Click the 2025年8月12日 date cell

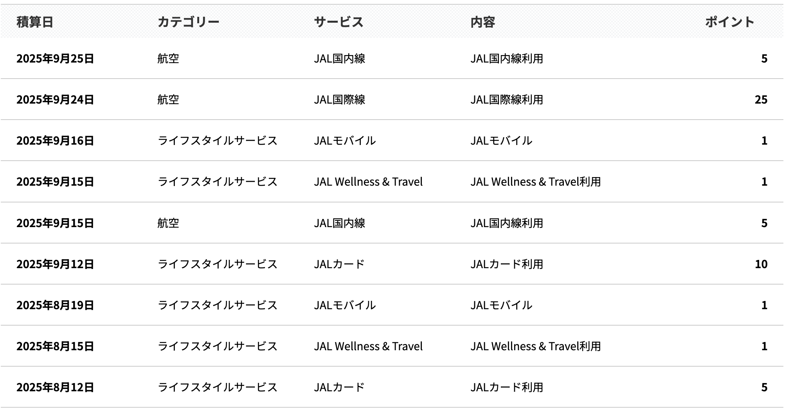pos(55,387)
